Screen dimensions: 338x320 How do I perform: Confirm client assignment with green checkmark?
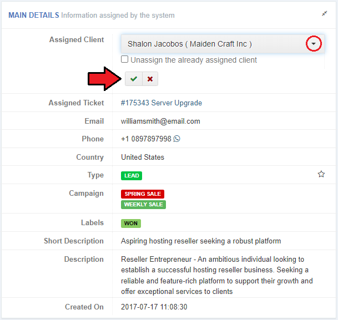(x=134, y=79)
